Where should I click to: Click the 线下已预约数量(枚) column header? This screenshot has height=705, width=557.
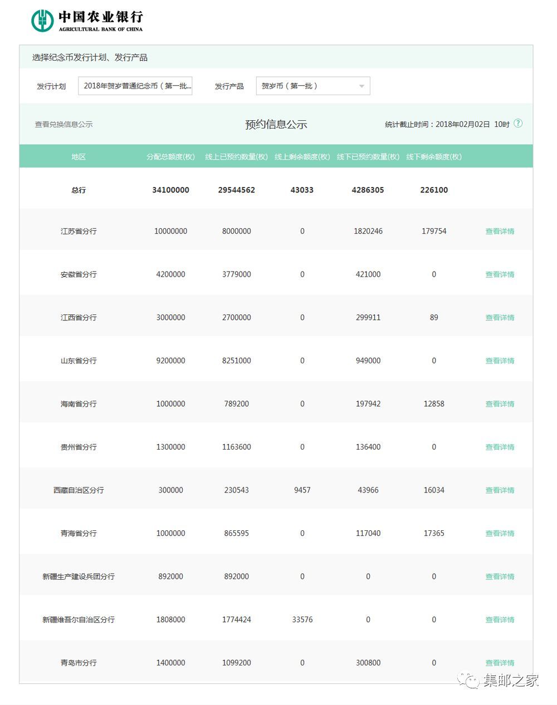[x=368, y=157]
